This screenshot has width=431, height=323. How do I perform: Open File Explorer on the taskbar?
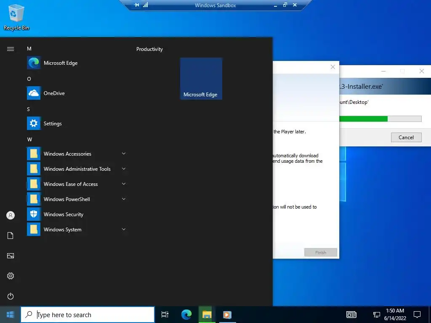pyautogui.click(x=207, y=315)
